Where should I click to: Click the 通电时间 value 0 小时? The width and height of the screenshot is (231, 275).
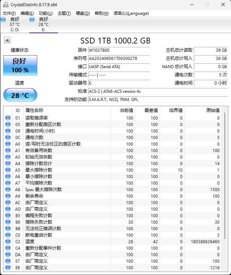211,83
